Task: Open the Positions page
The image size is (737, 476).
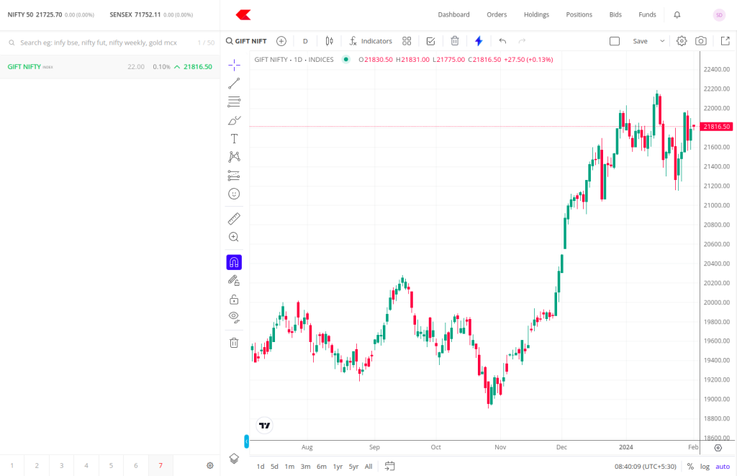Action: [580, 14]
